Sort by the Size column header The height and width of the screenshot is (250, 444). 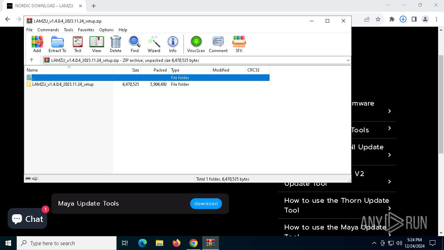(x=127, y=70)
